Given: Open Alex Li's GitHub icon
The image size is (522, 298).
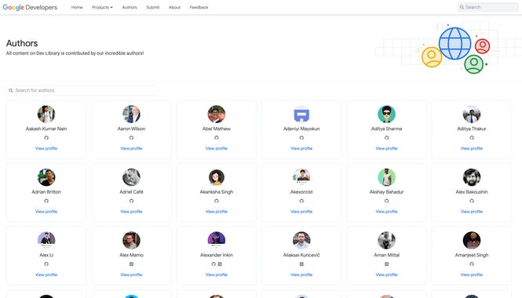Looking at the screenshot, I should [46, 264].
